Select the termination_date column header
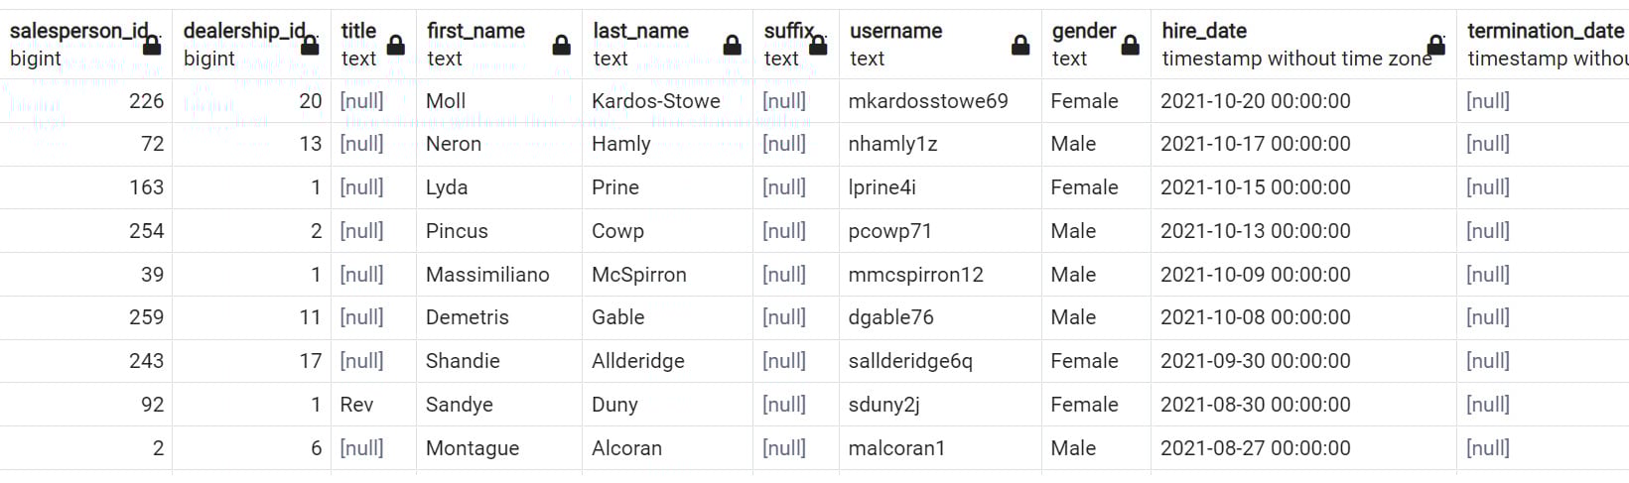The height and width of the screenshot is (483, 1629). [1544, 45]
